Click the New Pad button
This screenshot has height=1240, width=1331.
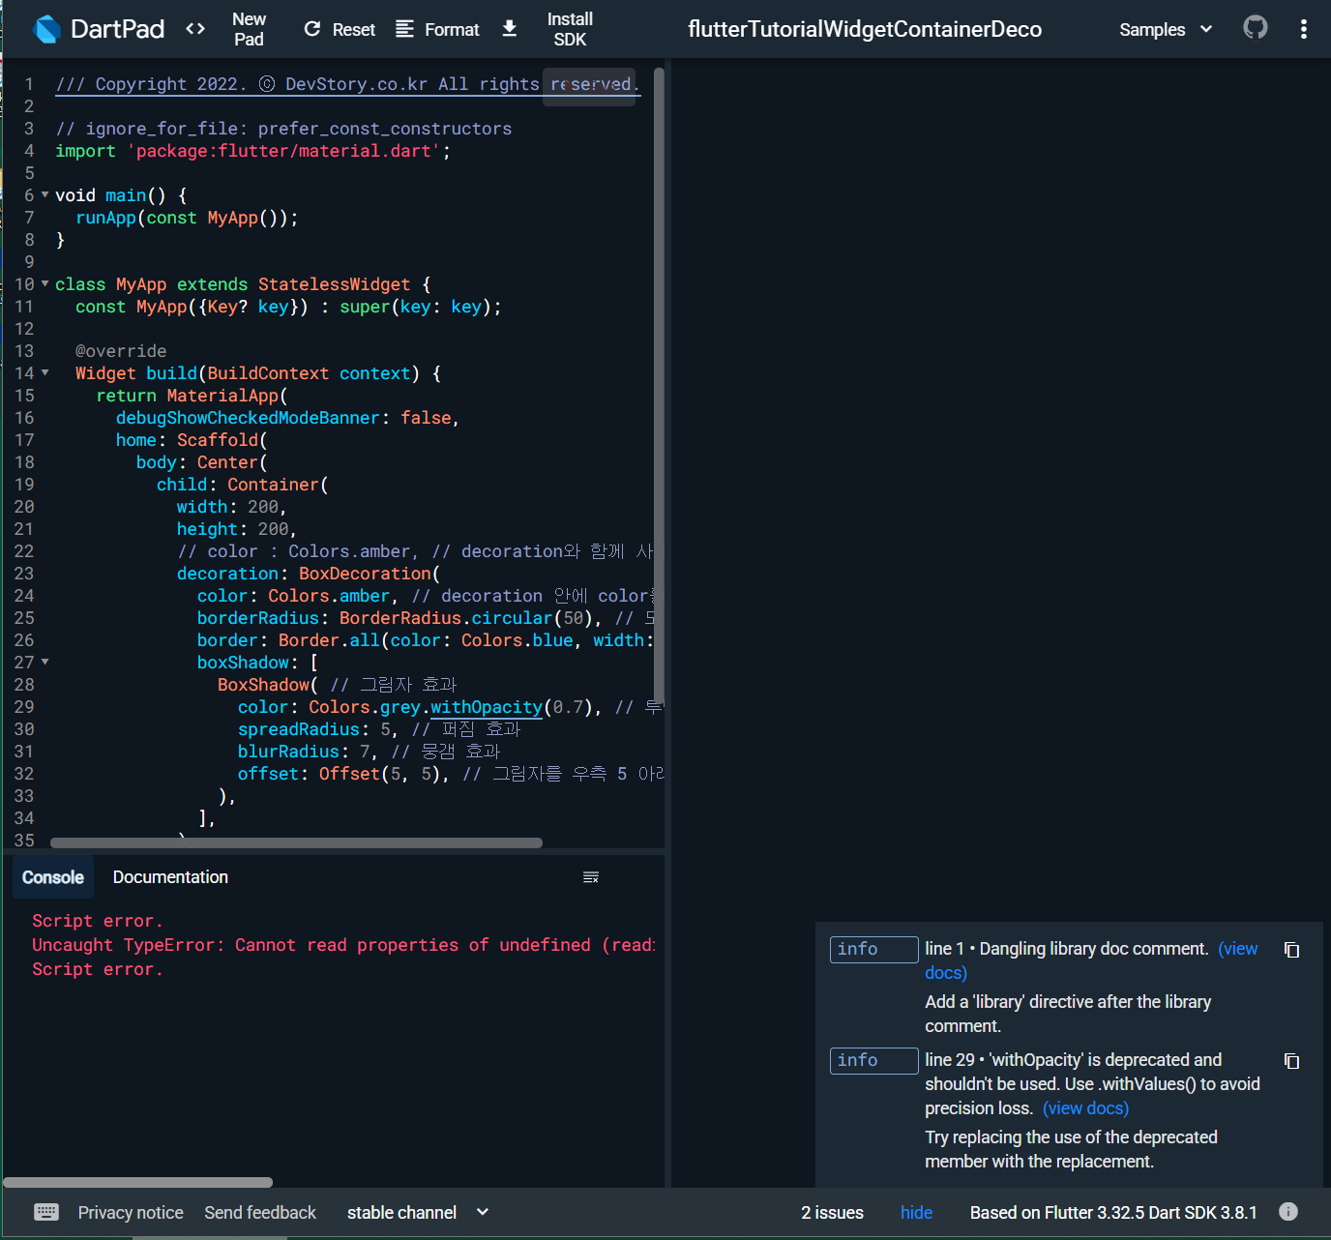249,29
